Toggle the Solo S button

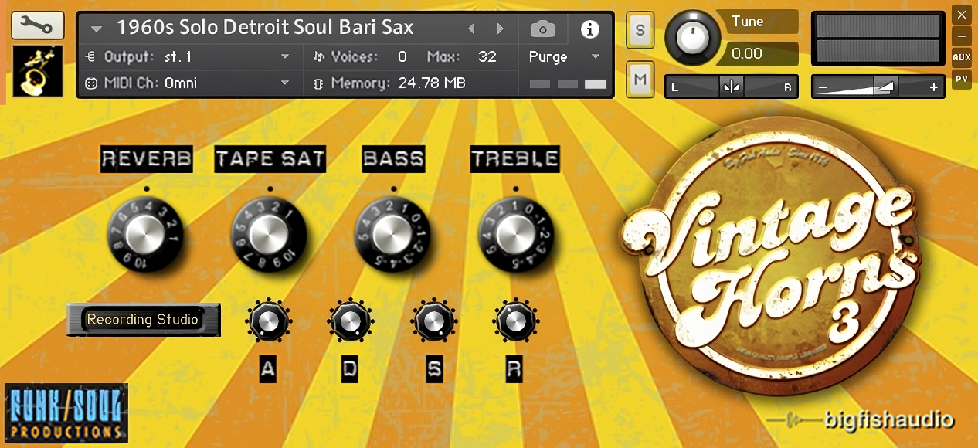[640, 30]
